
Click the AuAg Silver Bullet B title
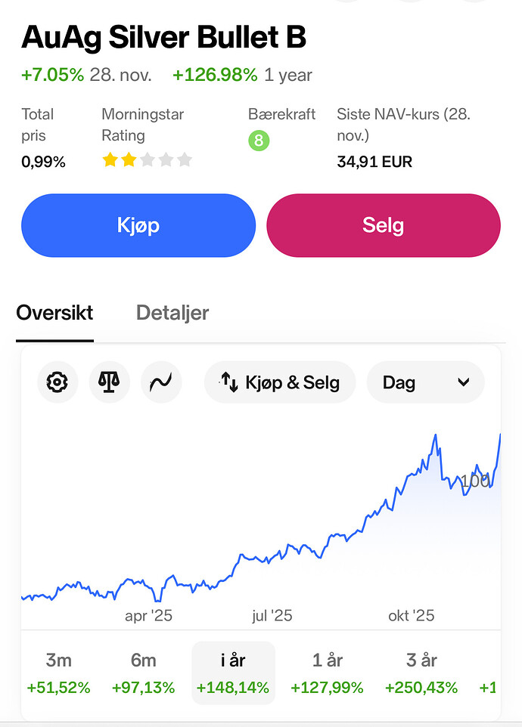pyautogui.click(x=163, y=37)
